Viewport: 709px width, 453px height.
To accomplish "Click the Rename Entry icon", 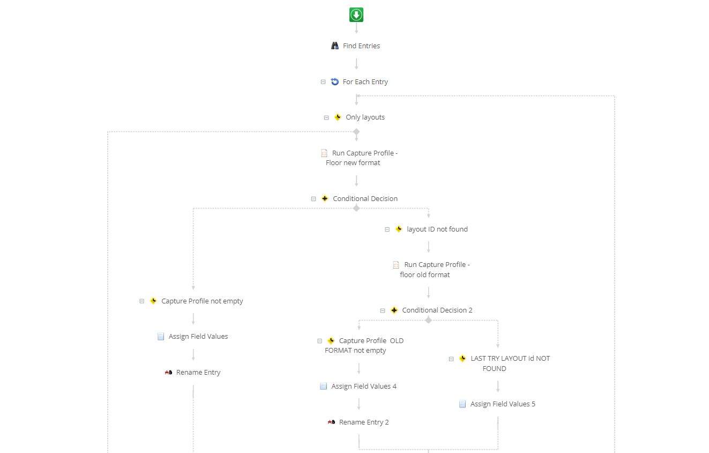I will [168, 372].
